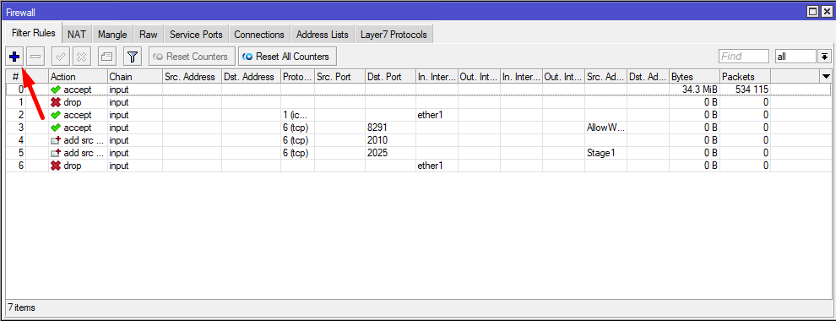The image size is (836, 321).
Task: Click the 34.3 MiB bytes value
Action: pyautogui.click(x=699, y=90)
